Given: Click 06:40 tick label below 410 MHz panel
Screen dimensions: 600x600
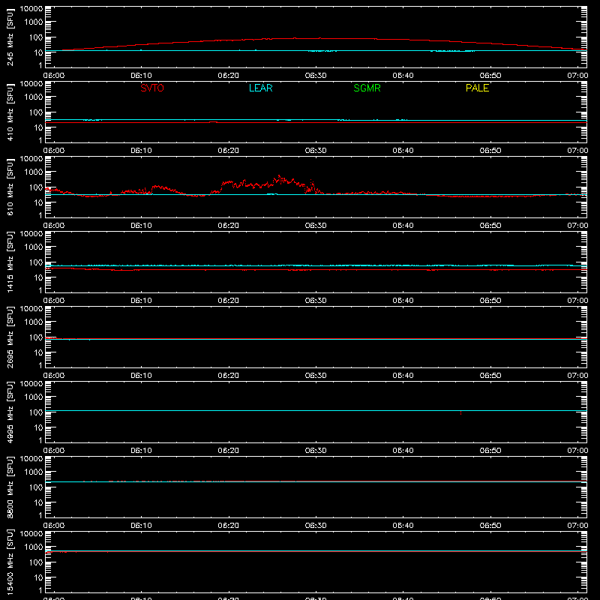Looking at the screenshot, I should click(403, 151).
